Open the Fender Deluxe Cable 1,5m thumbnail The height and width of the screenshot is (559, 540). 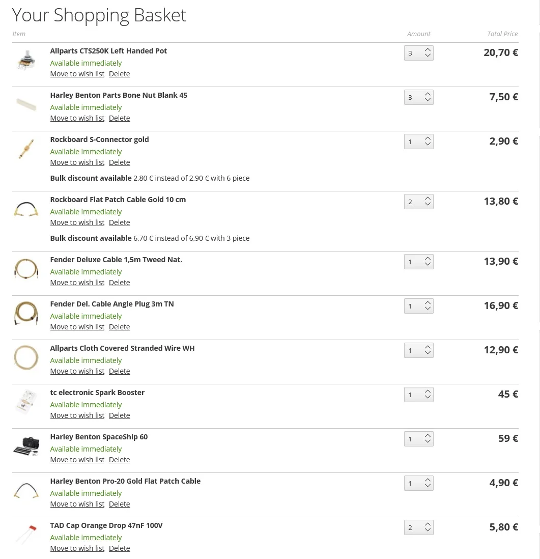click(x=26, y=269)
